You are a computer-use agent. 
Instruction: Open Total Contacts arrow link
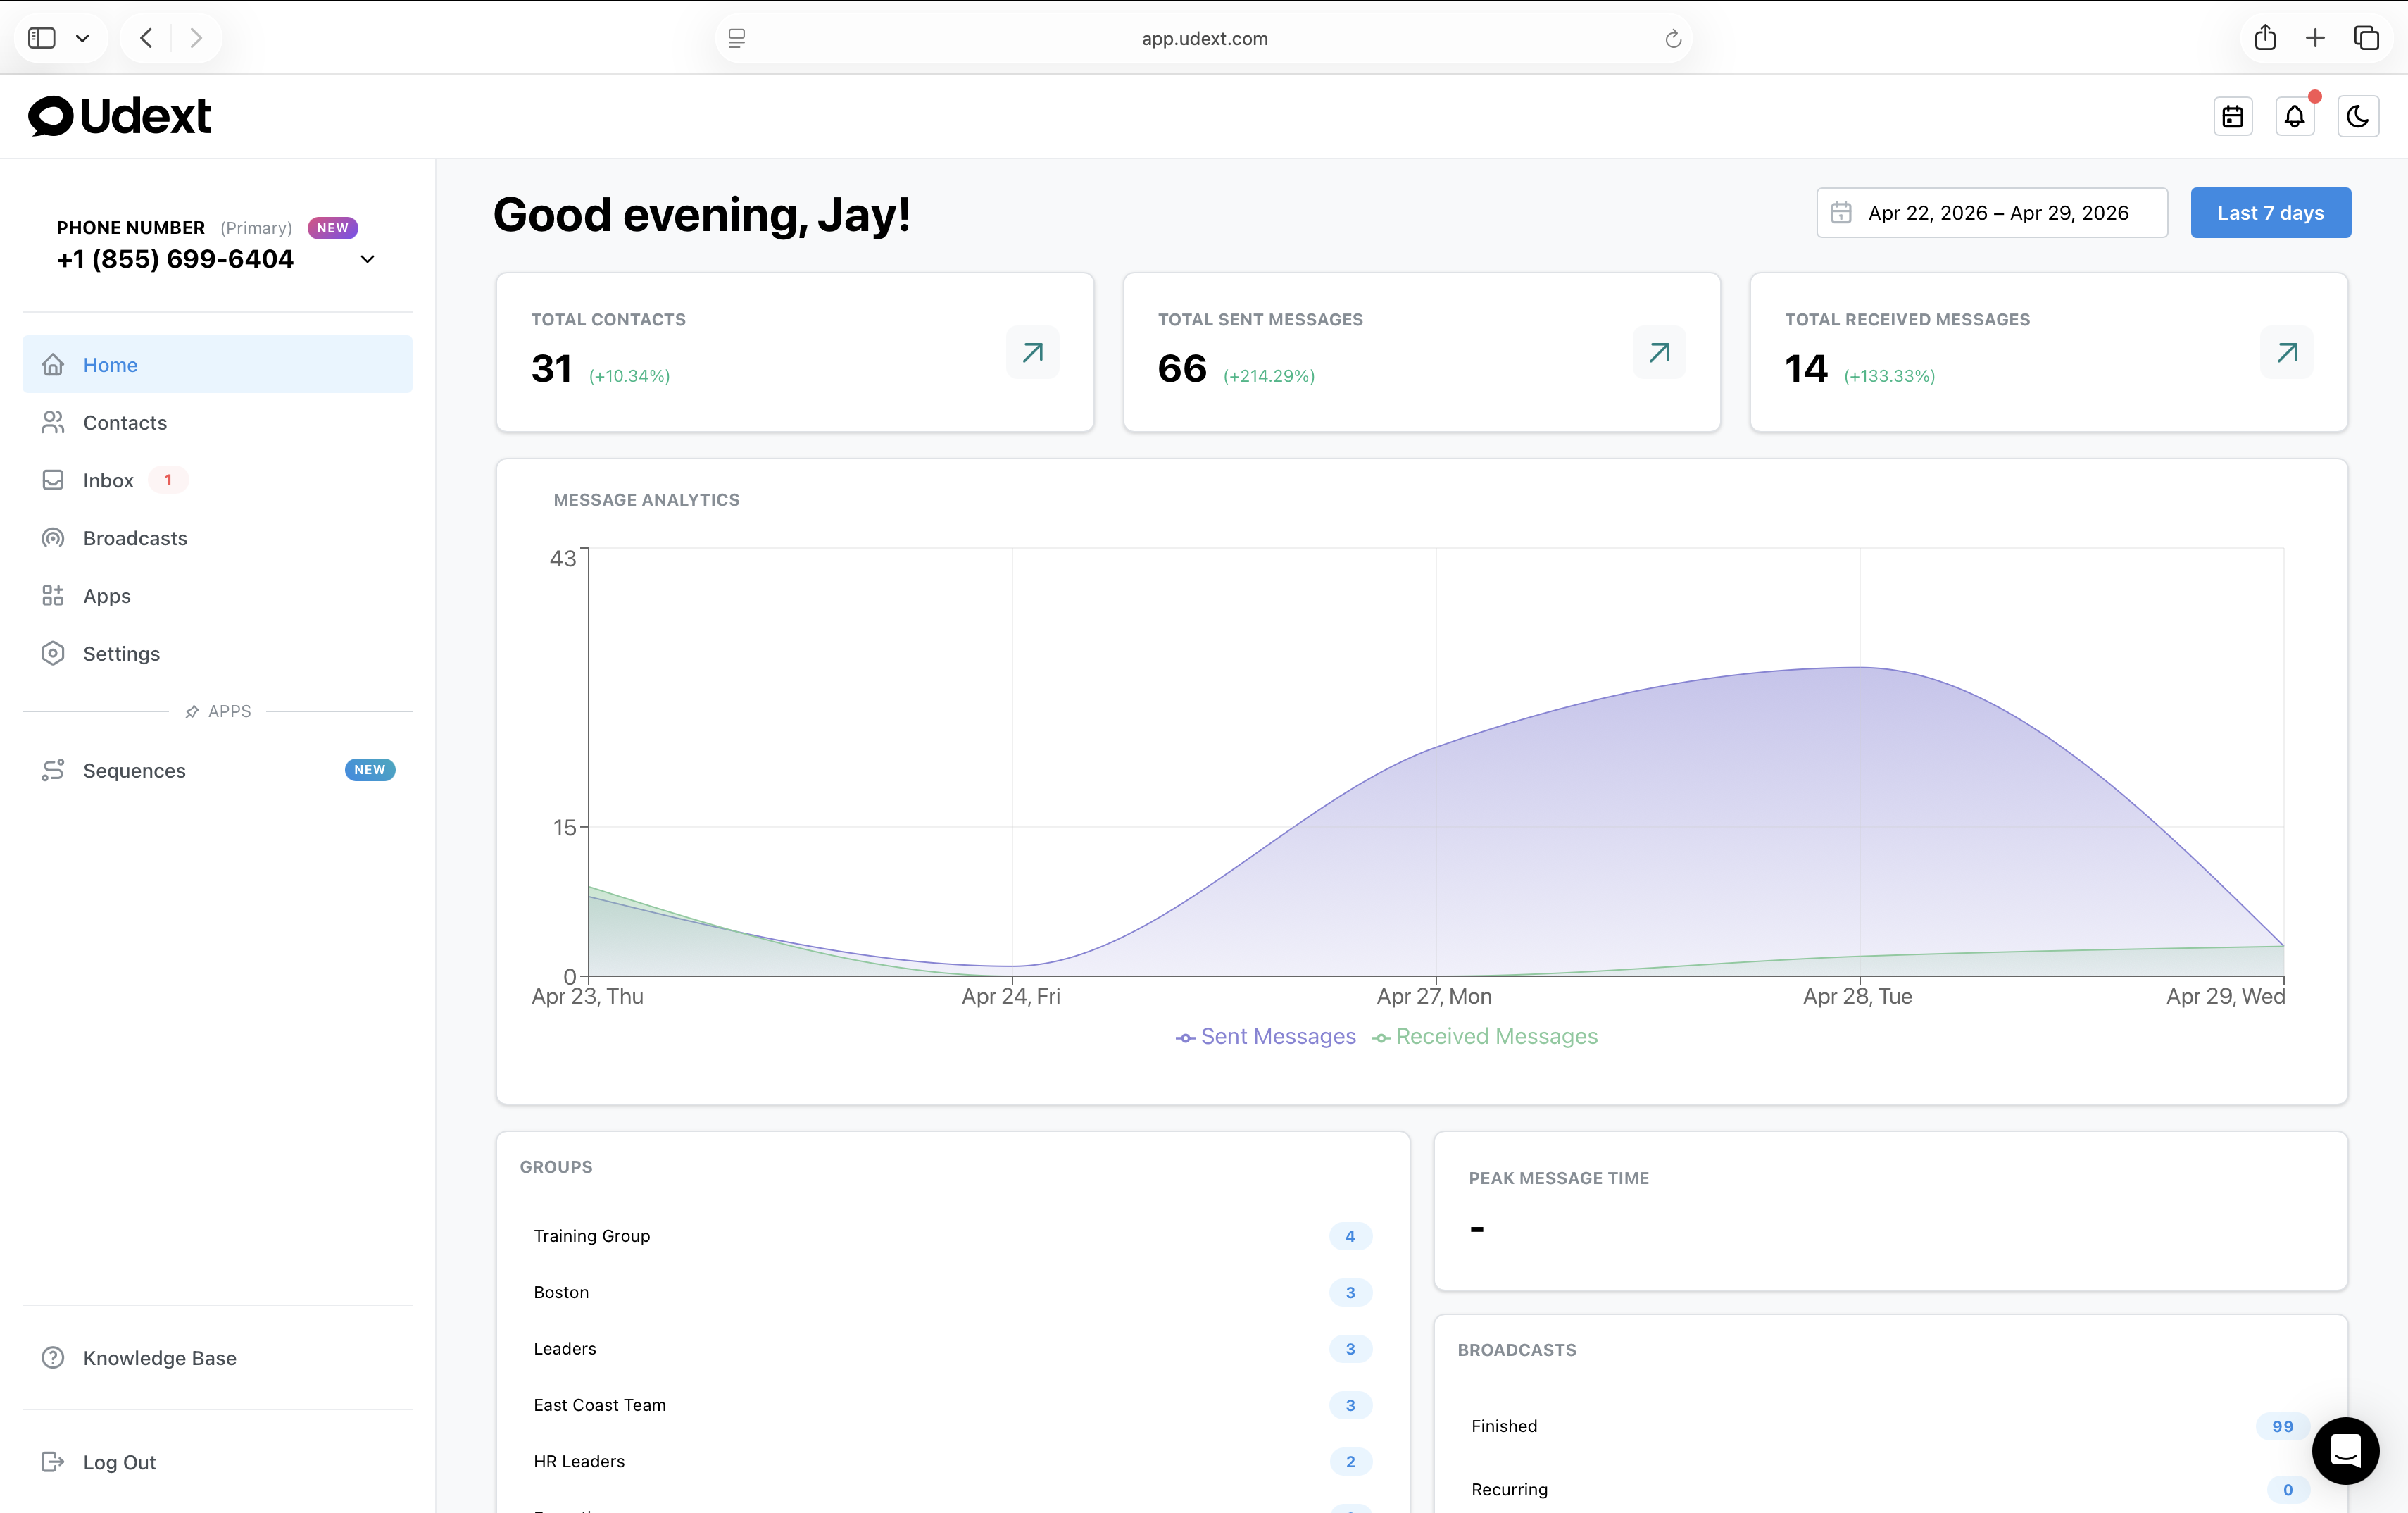pyautogui.click(x=1033, y=352)
